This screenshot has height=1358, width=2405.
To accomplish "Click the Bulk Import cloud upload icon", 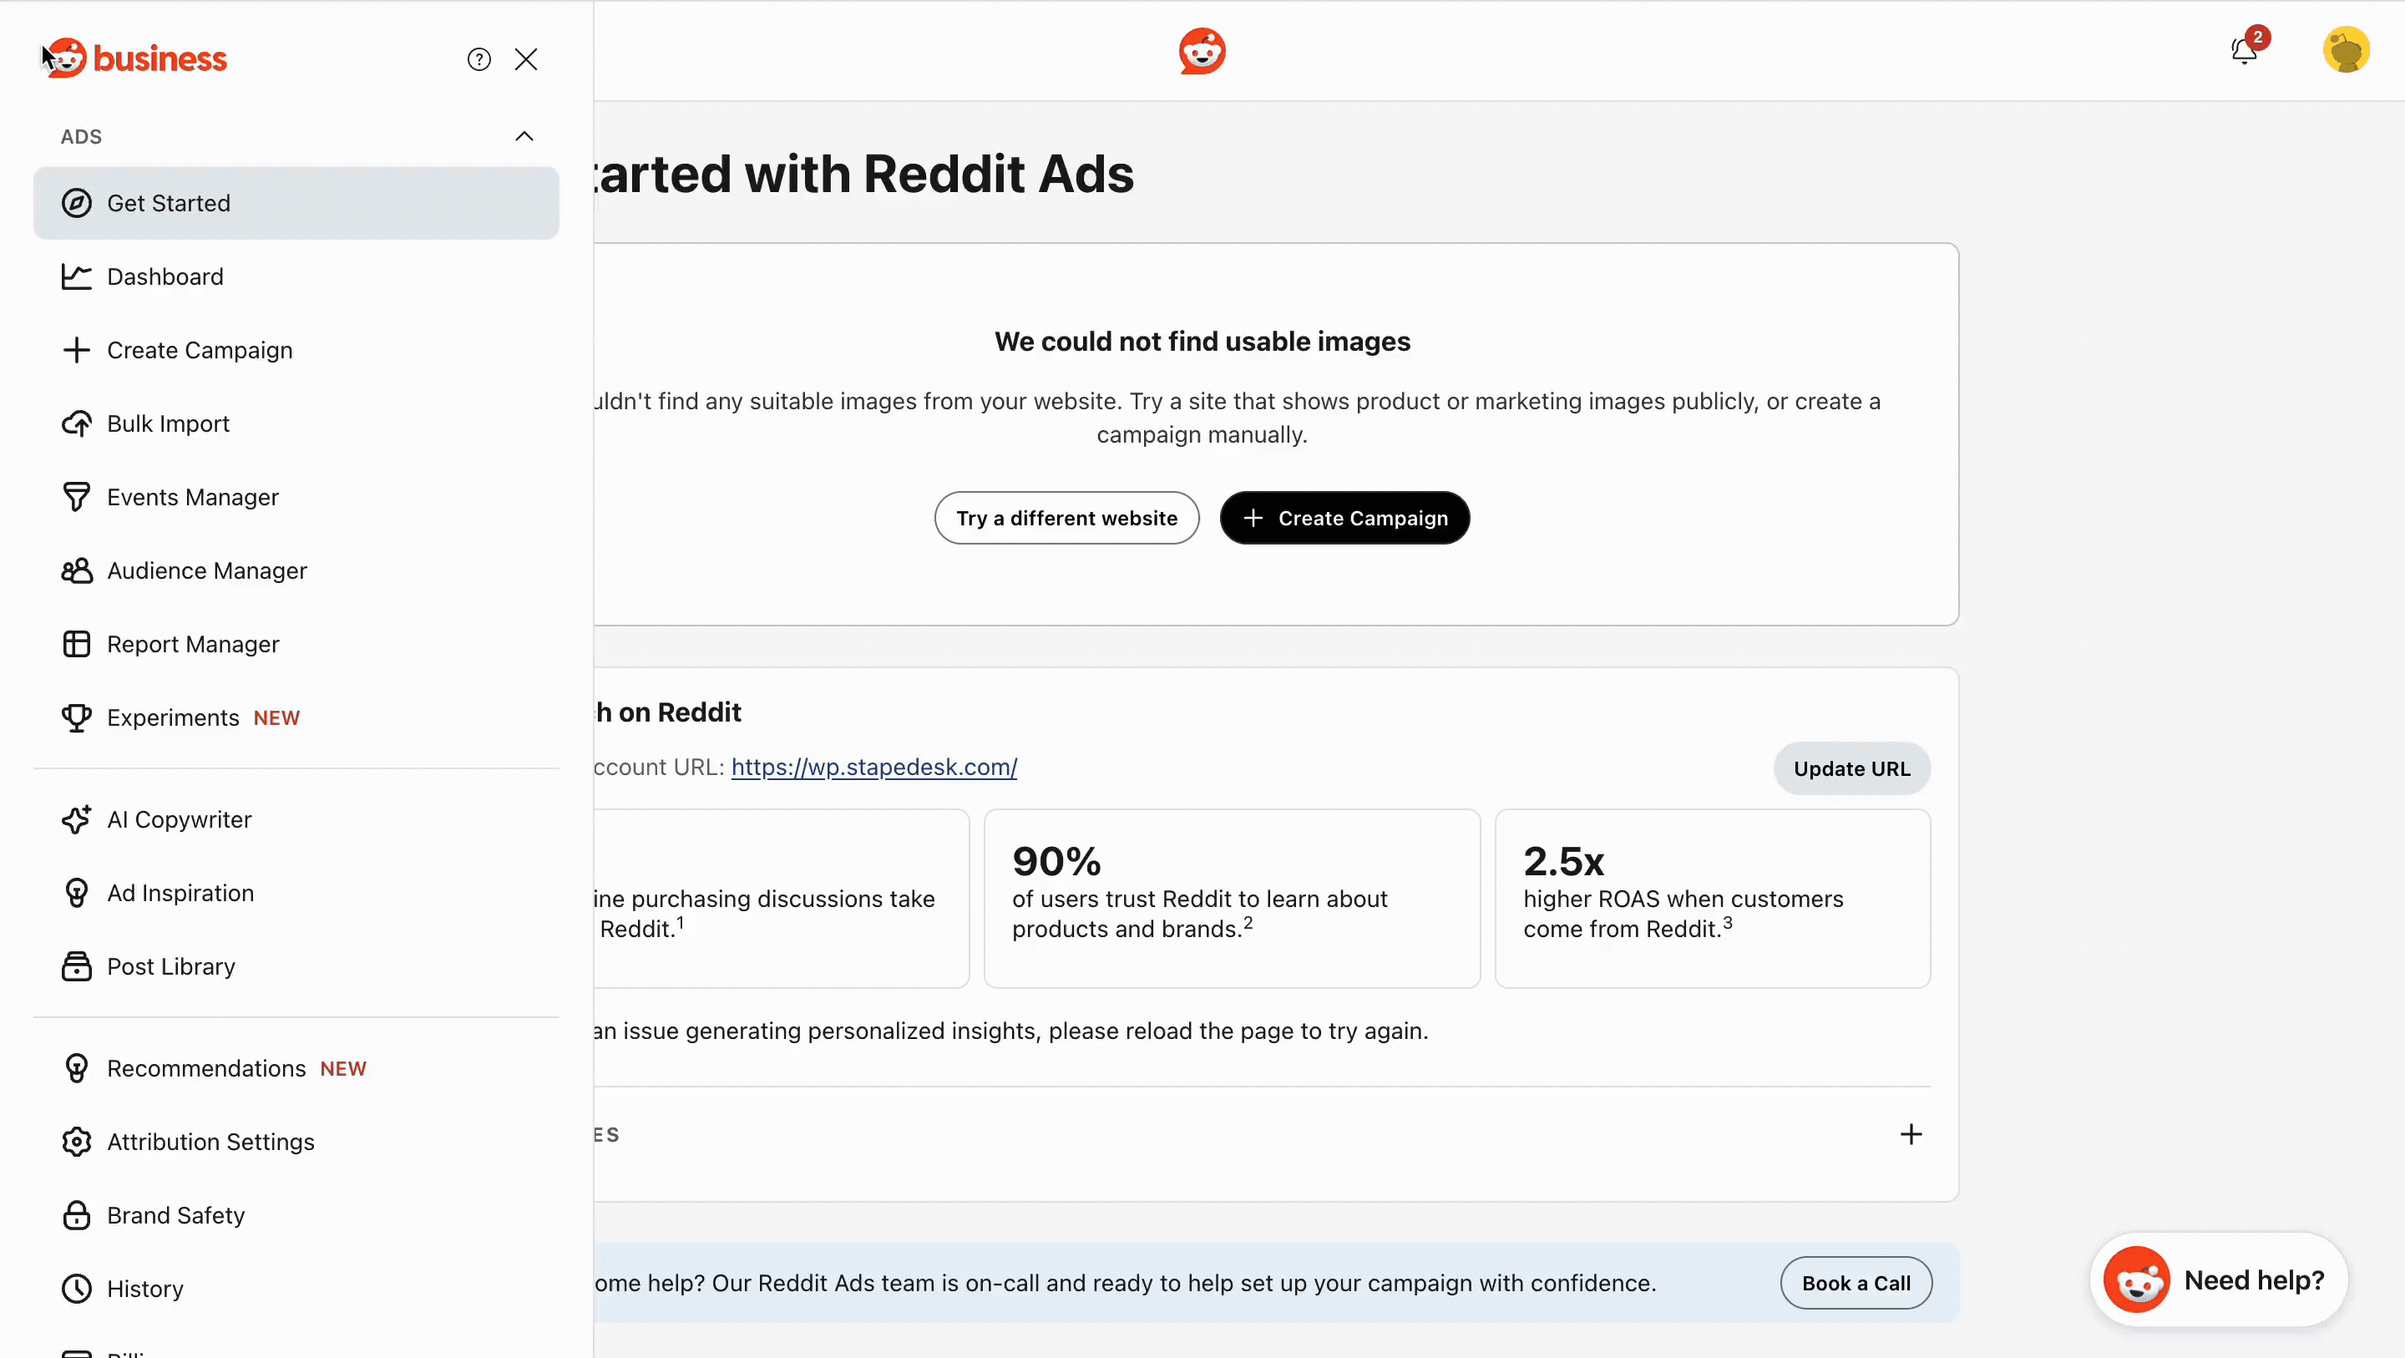I will pos(77,424).
